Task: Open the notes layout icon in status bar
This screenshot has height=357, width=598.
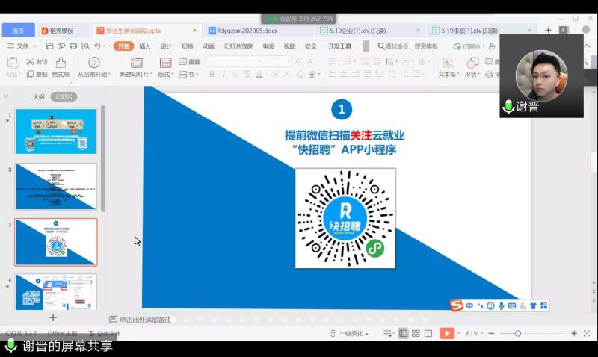Action: click(x=387, y=334)
